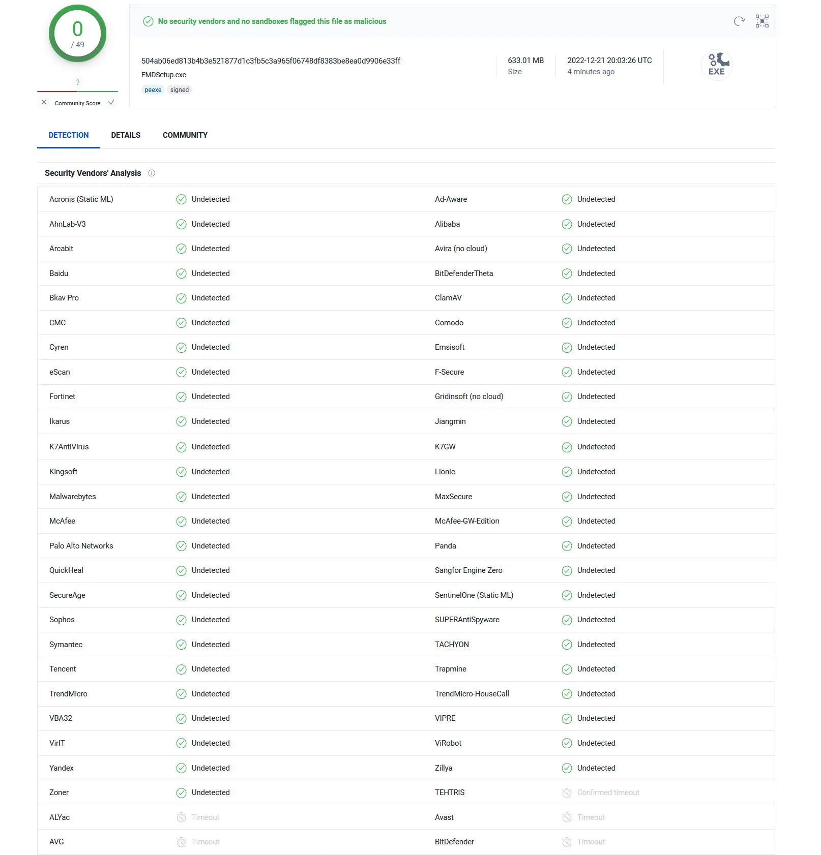The width and height of the screenshot is (821, 855).
Task: Click the signed tag
Action: (x=180, y=90)
